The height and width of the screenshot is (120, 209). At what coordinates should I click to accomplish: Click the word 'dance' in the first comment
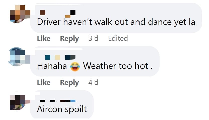pyautogui.click(x=160, y=22)
